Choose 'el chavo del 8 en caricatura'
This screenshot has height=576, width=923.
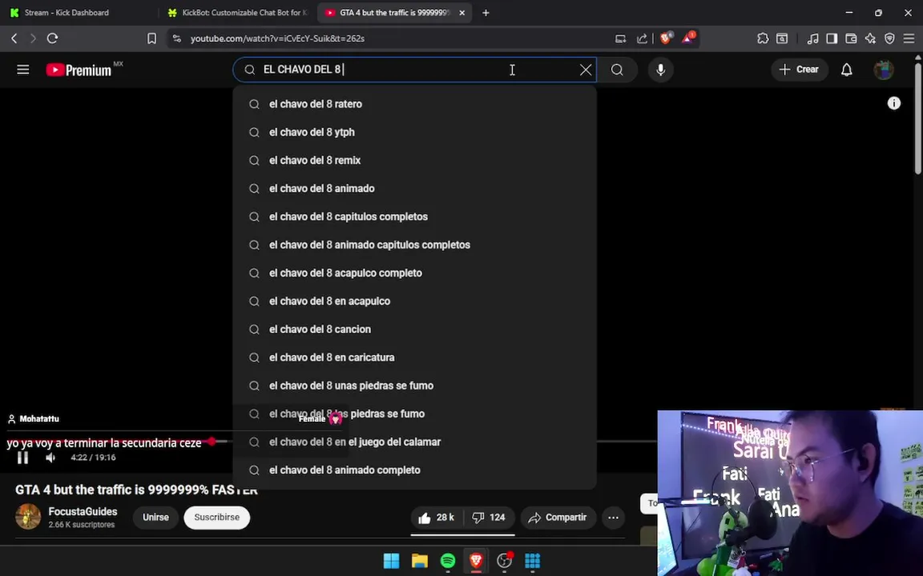(x=414, y=358)
